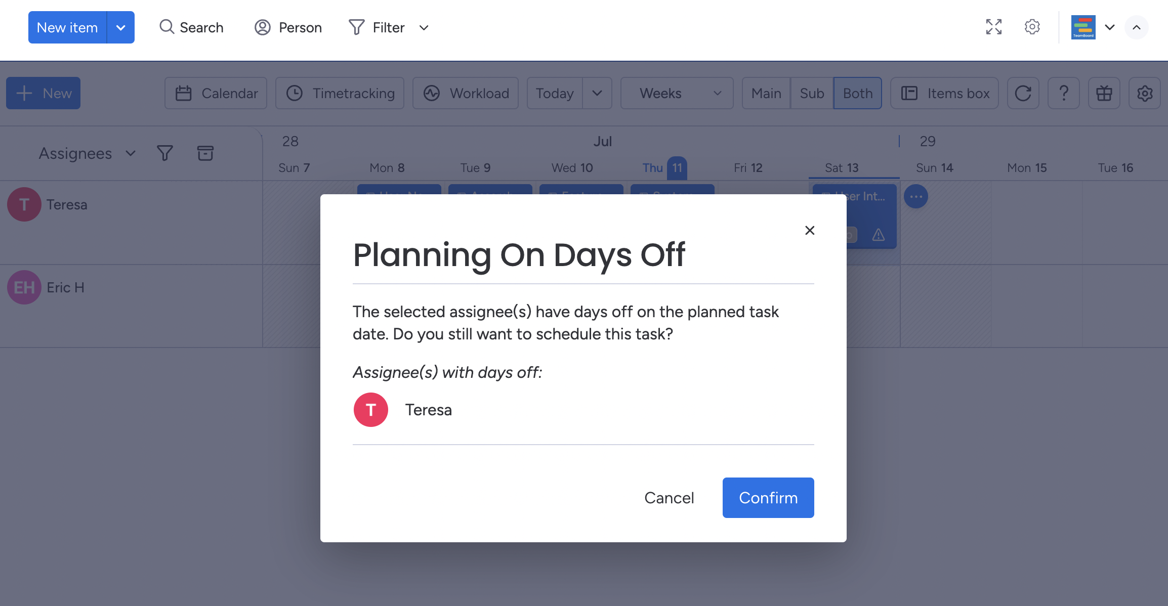Open the Timetracking panel
This screenshot has height=606, width=1168.
[x=339, y=93]
